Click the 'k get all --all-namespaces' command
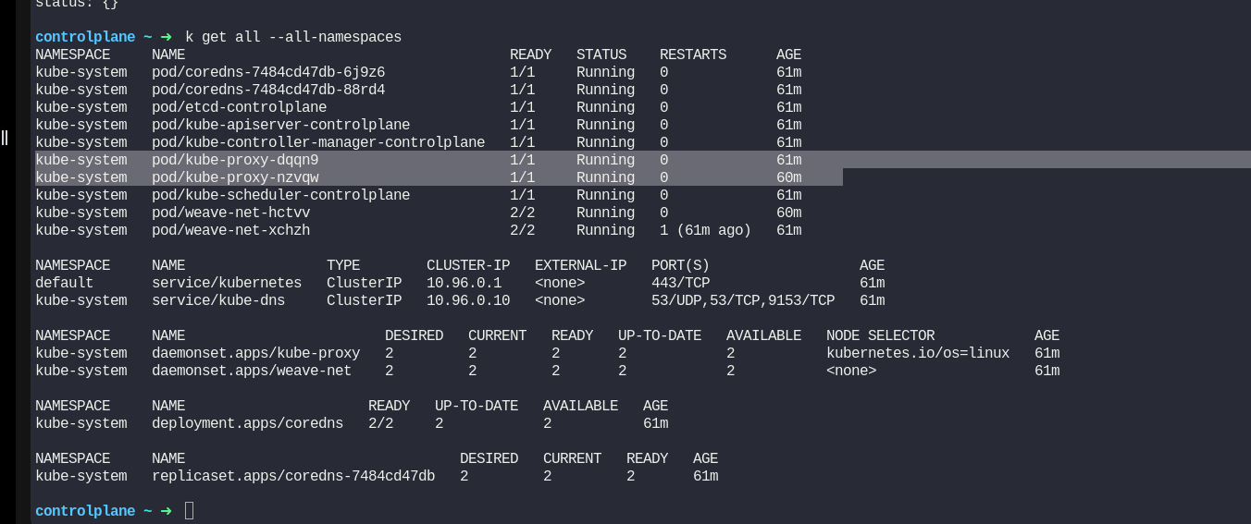Screen dimensions: 1251x524 click(x=293, y=37)
